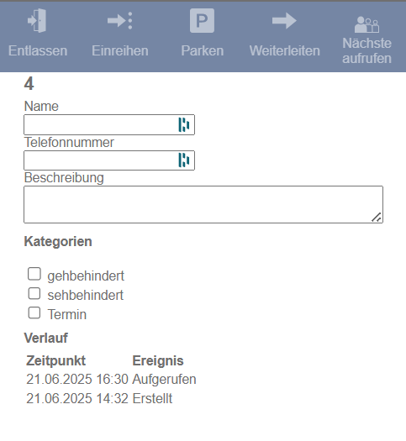Click the Parken P icon

pos(202,20)
